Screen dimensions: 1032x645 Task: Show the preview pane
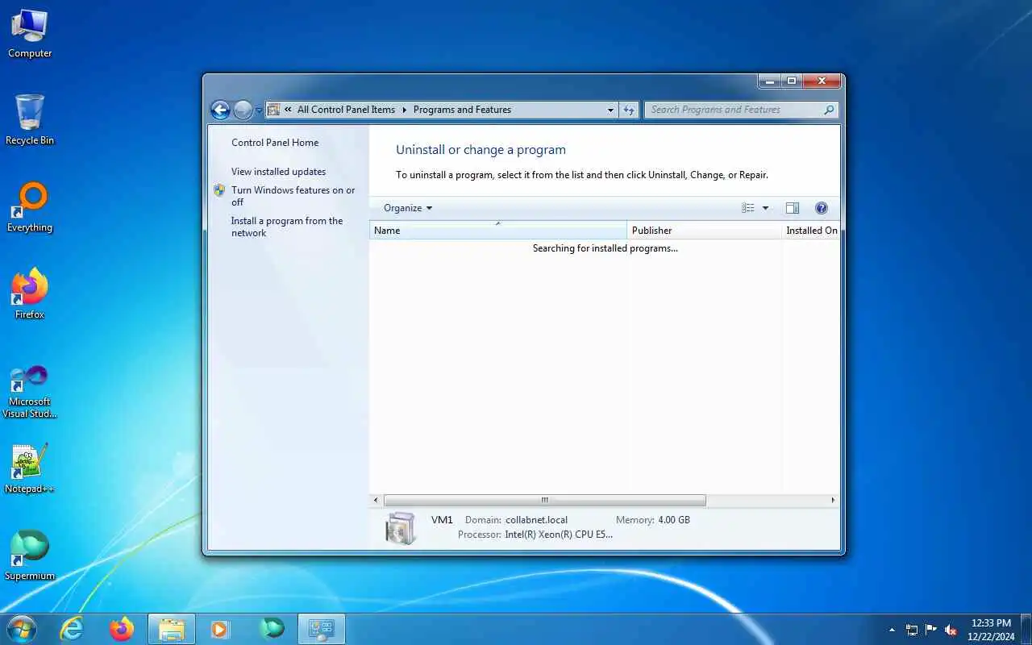click(x=793, y=208)
